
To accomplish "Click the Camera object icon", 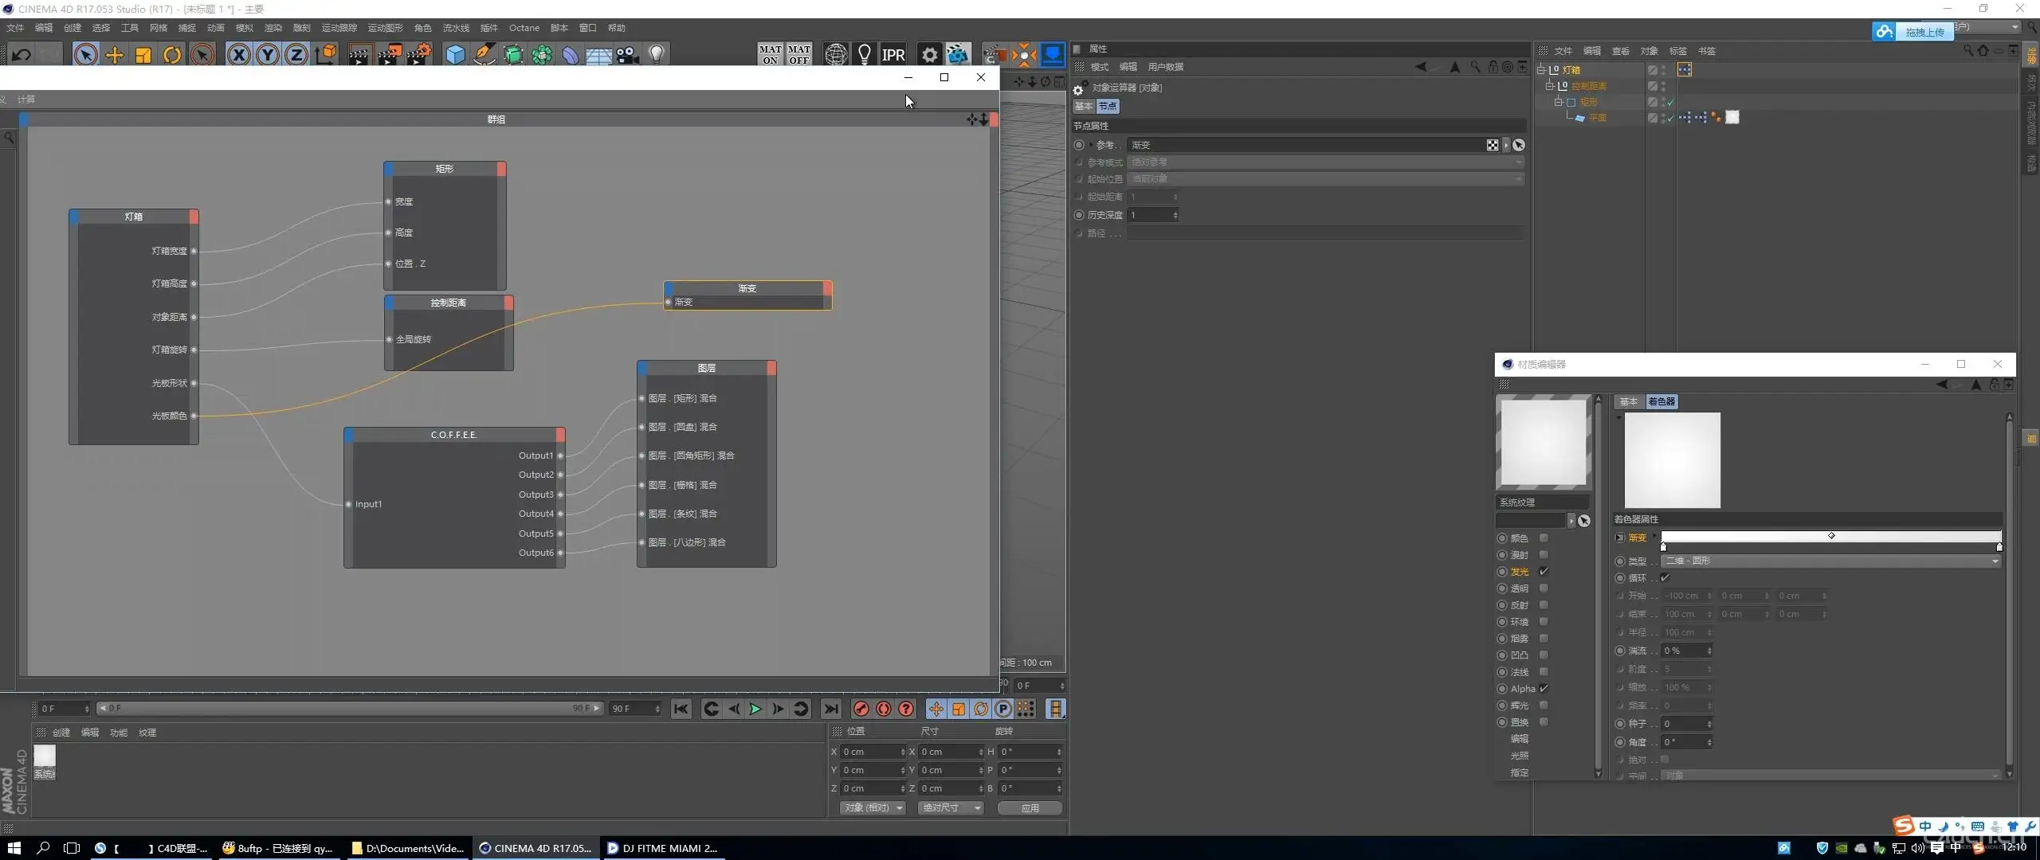I will [627, 54].
